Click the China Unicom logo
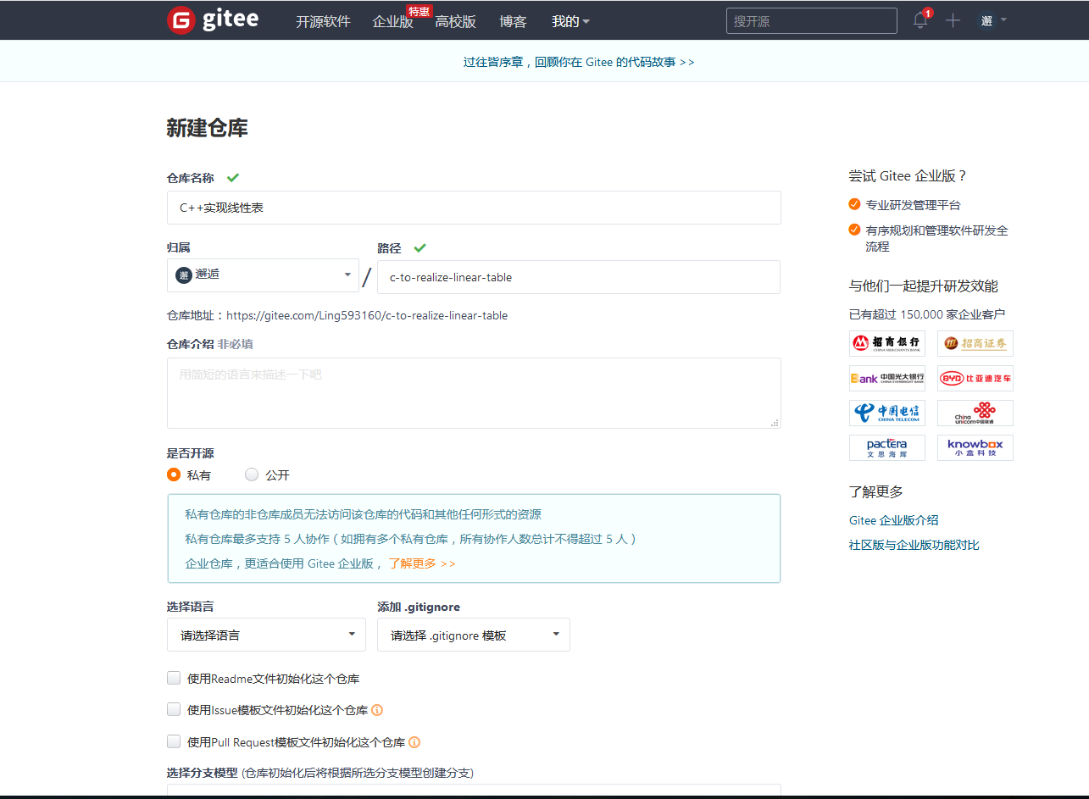Screen dimensions: 1089x799 pos(975,413)
